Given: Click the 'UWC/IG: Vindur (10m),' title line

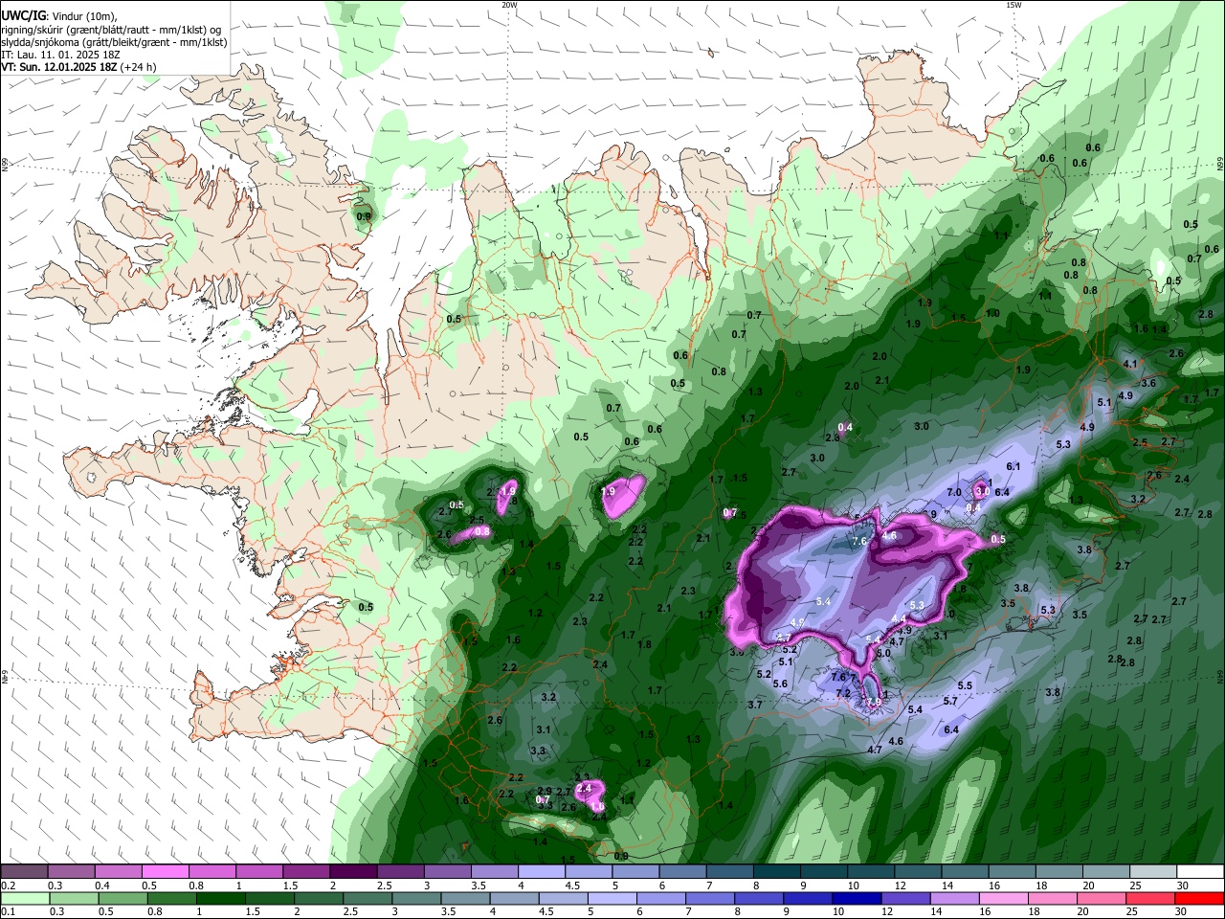Looking at the screenshot, I should [59, 16].
